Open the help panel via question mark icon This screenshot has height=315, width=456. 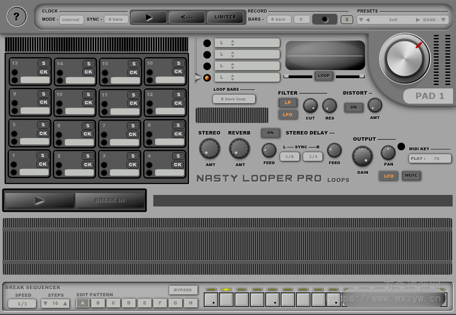(x=17, y=17)
